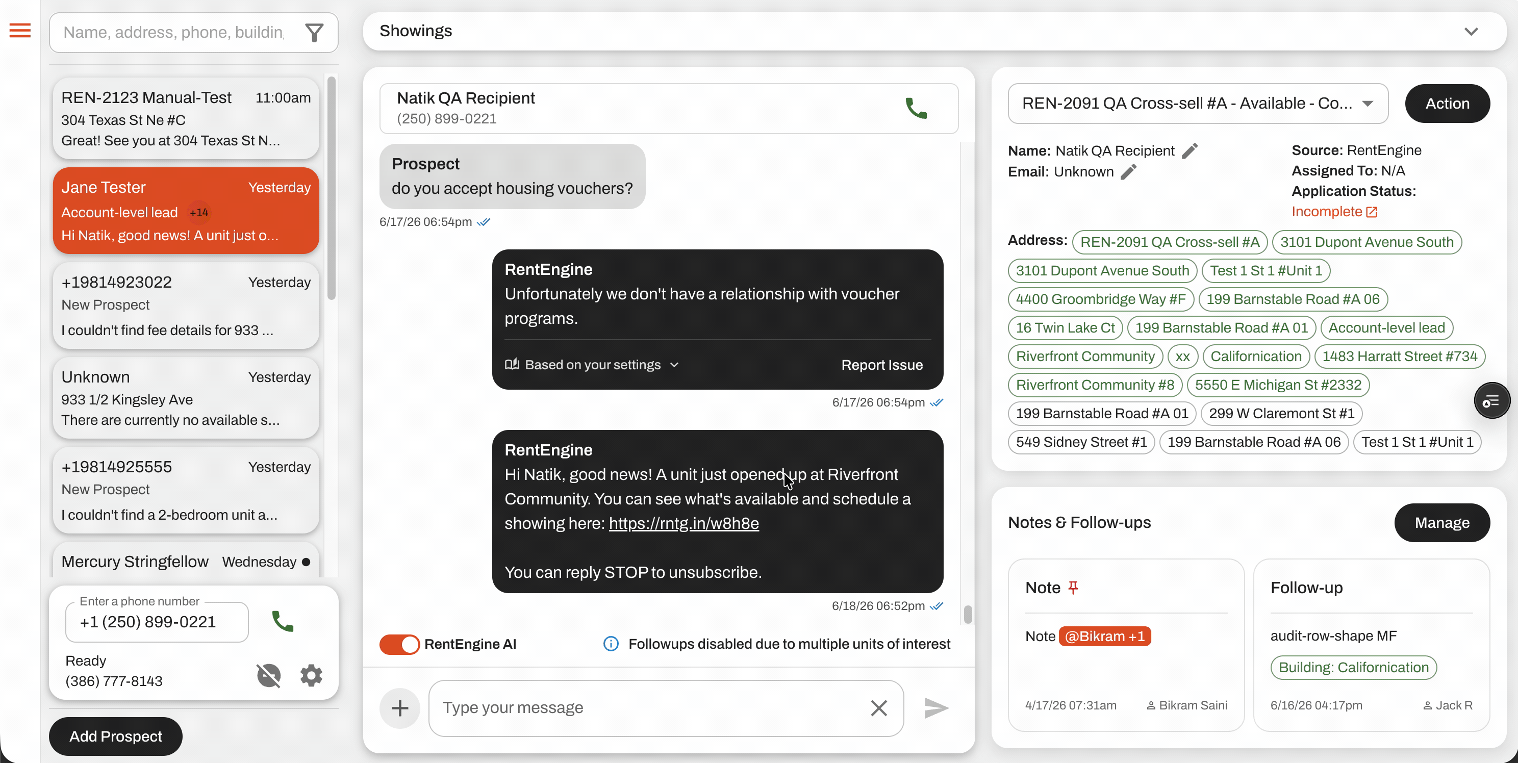This screenshot has width=1518, height=763.
Task: Click the Prospect housing vouchers message bubble
Action: pyautogui.click(x=512, y=177)
